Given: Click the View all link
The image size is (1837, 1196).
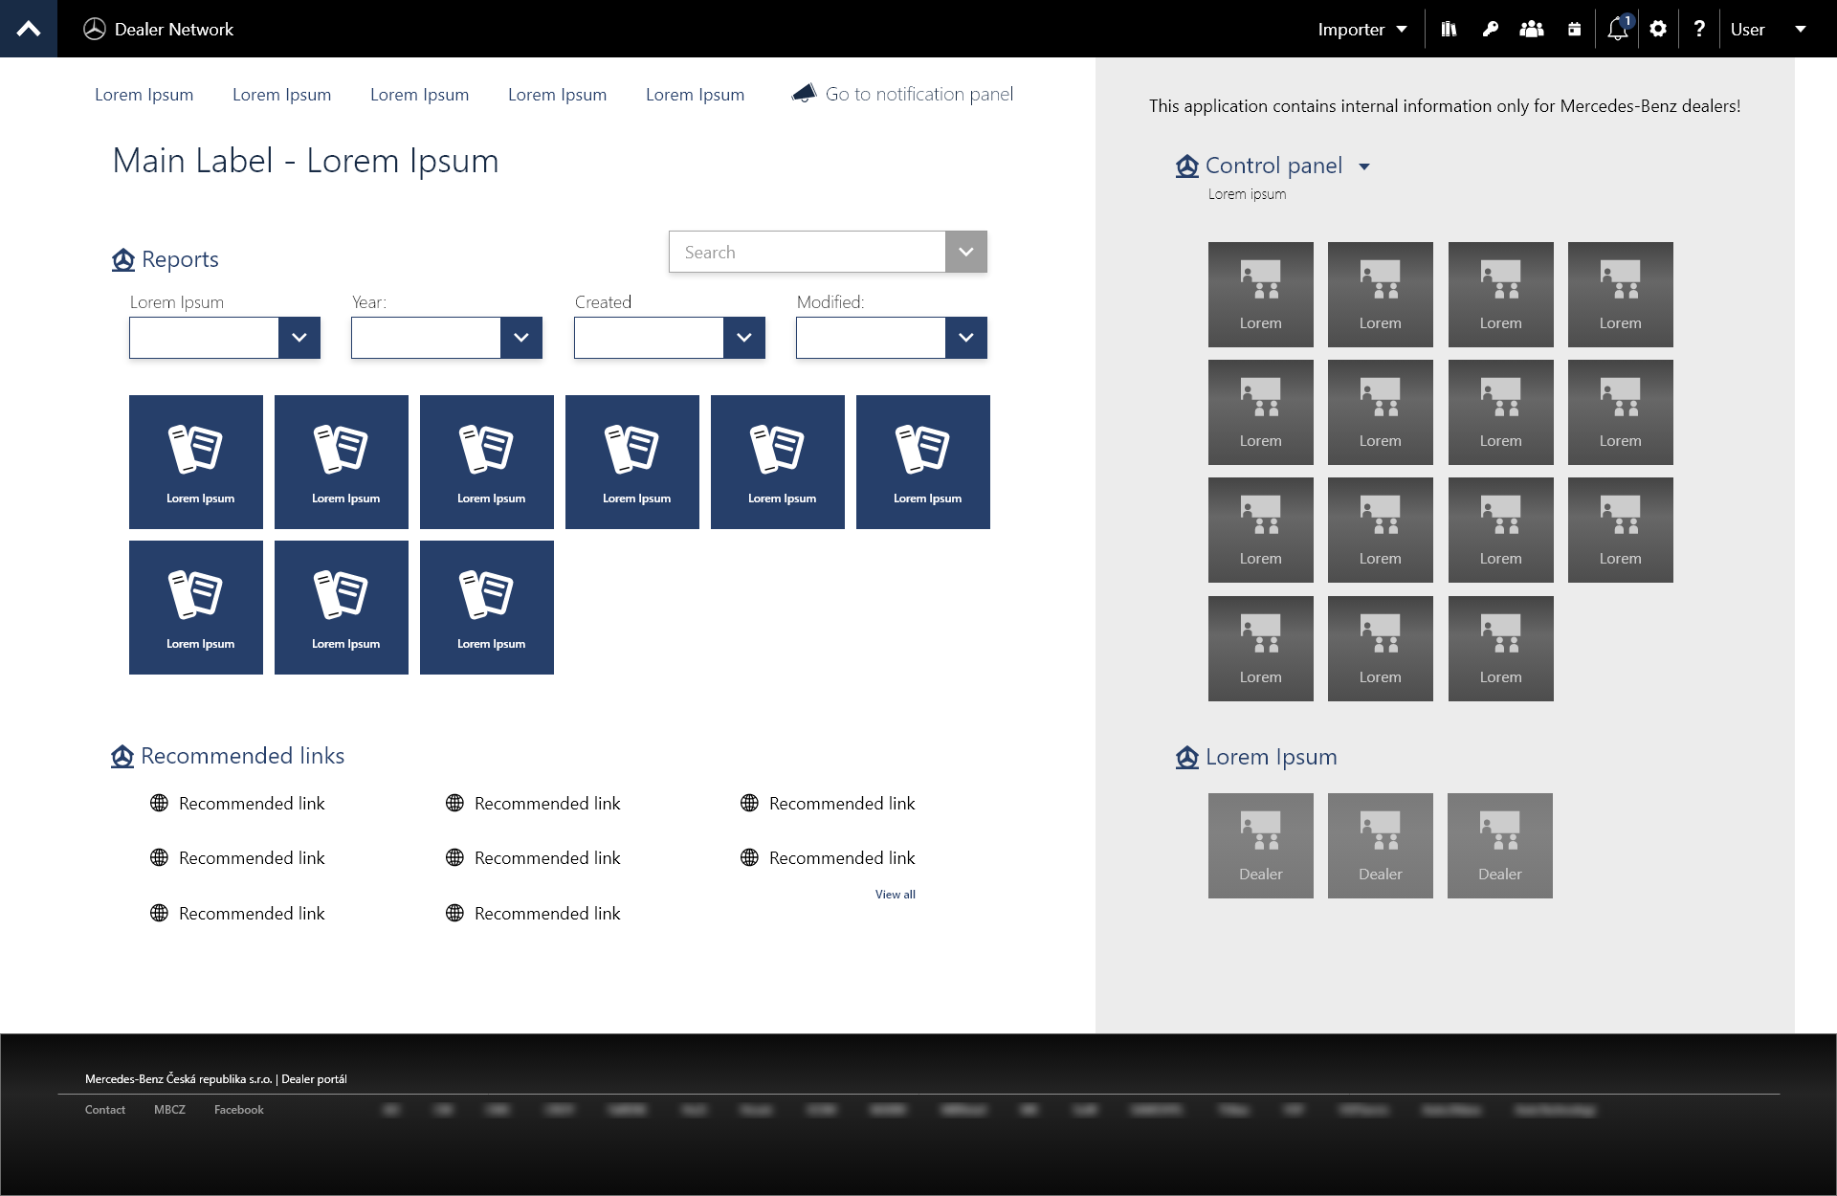Looking at the screenshot, I should tap(895, 895).
